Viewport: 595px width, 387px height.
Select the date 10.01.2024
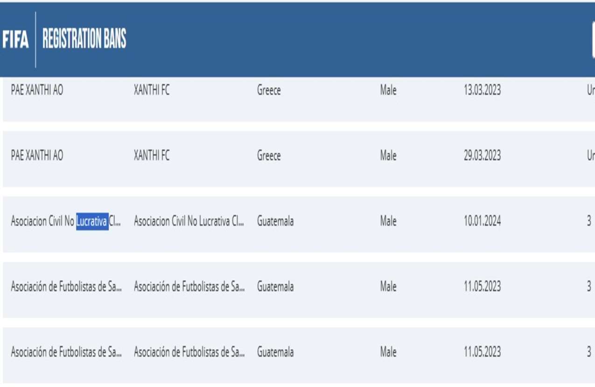coord(482,221)
